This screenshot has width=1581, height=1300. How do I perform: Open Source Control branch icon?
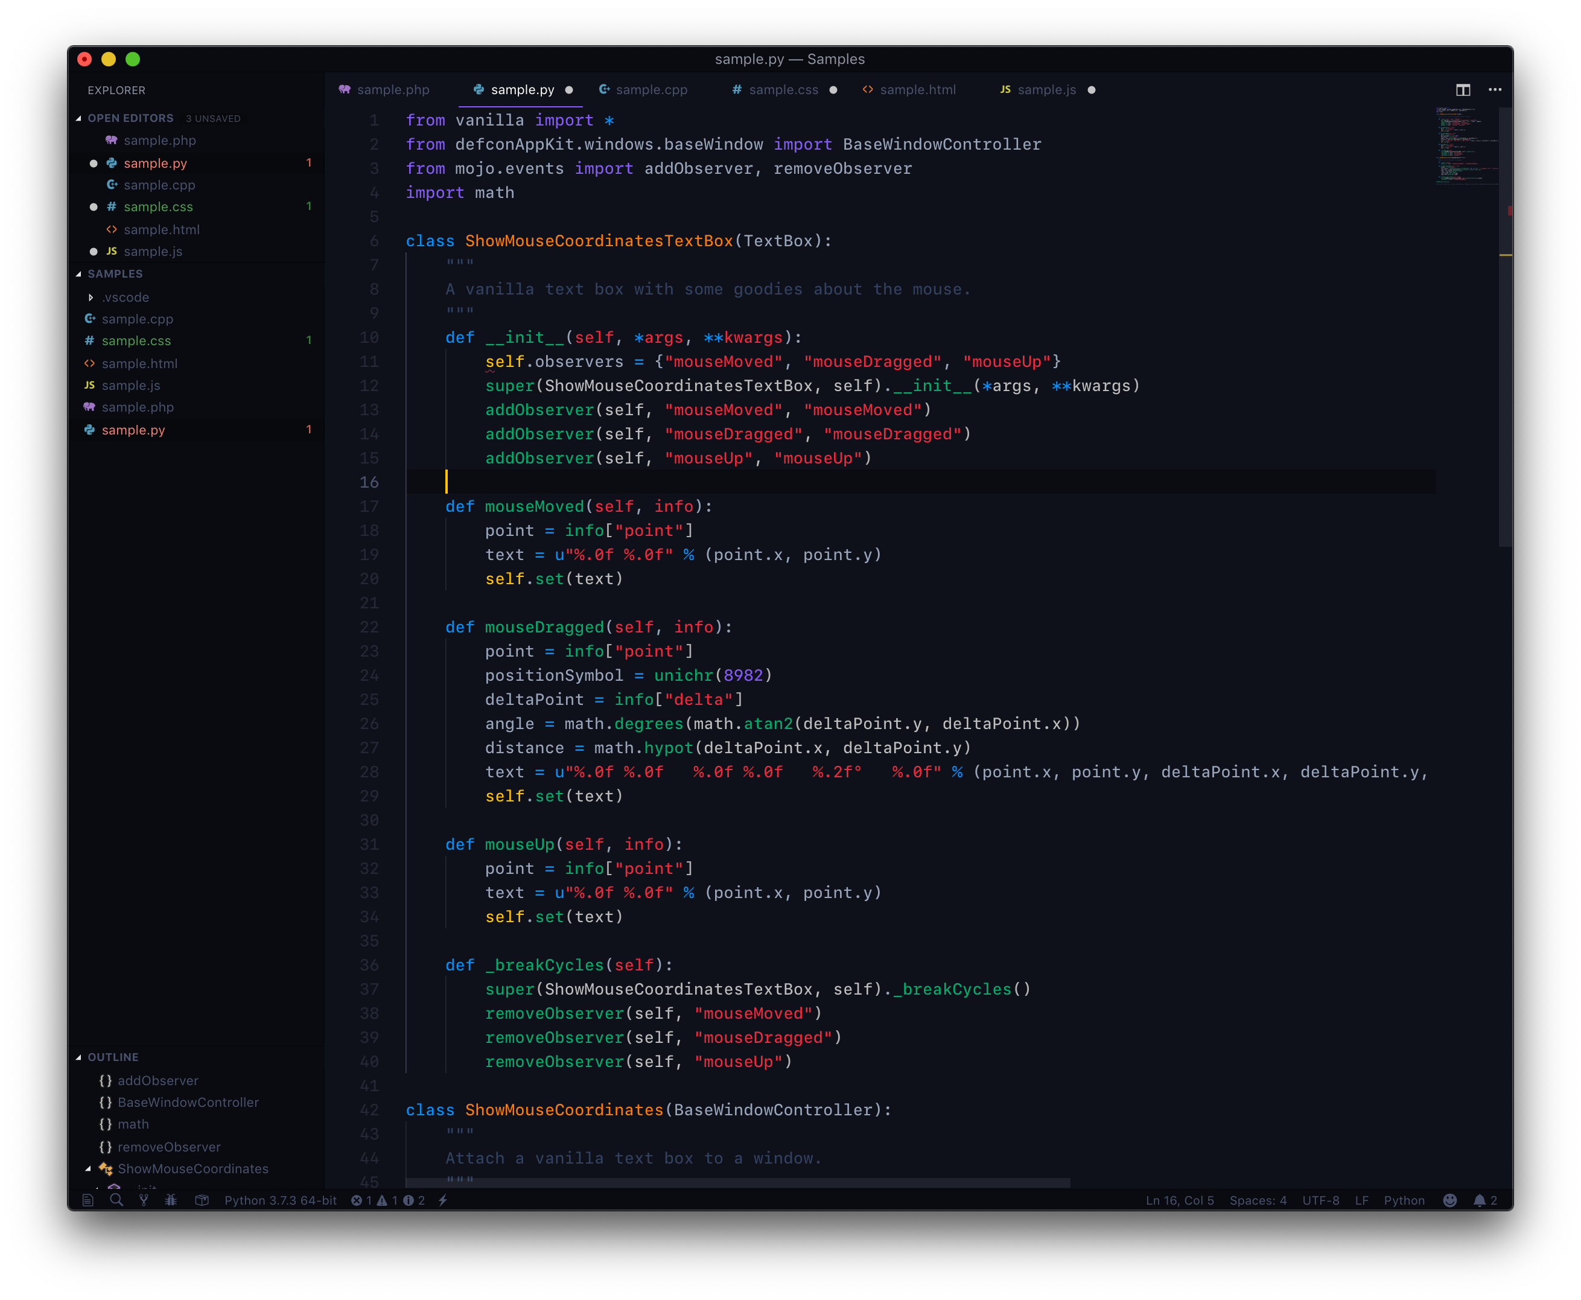click(x=144, y=1200)
